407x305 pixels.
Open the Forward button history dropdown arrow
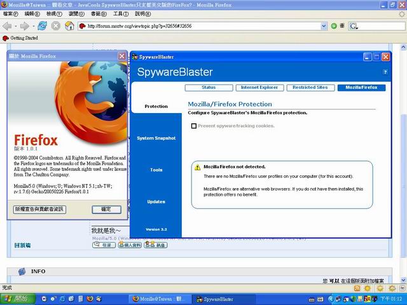(33, 26)
